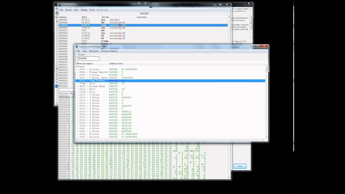
Task: Click value 4487856 at address 540050
Action: [x=126, y=131]
